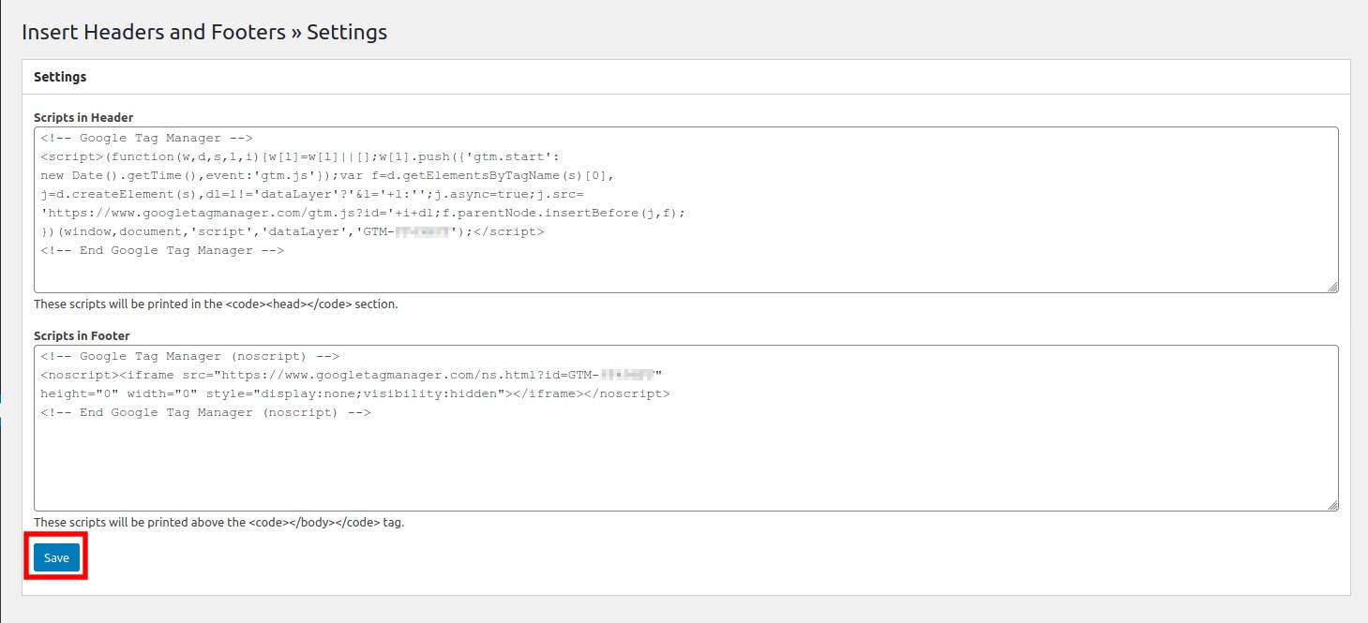
Task: Click the "Scripts in Footer" label
Action: 82,335
